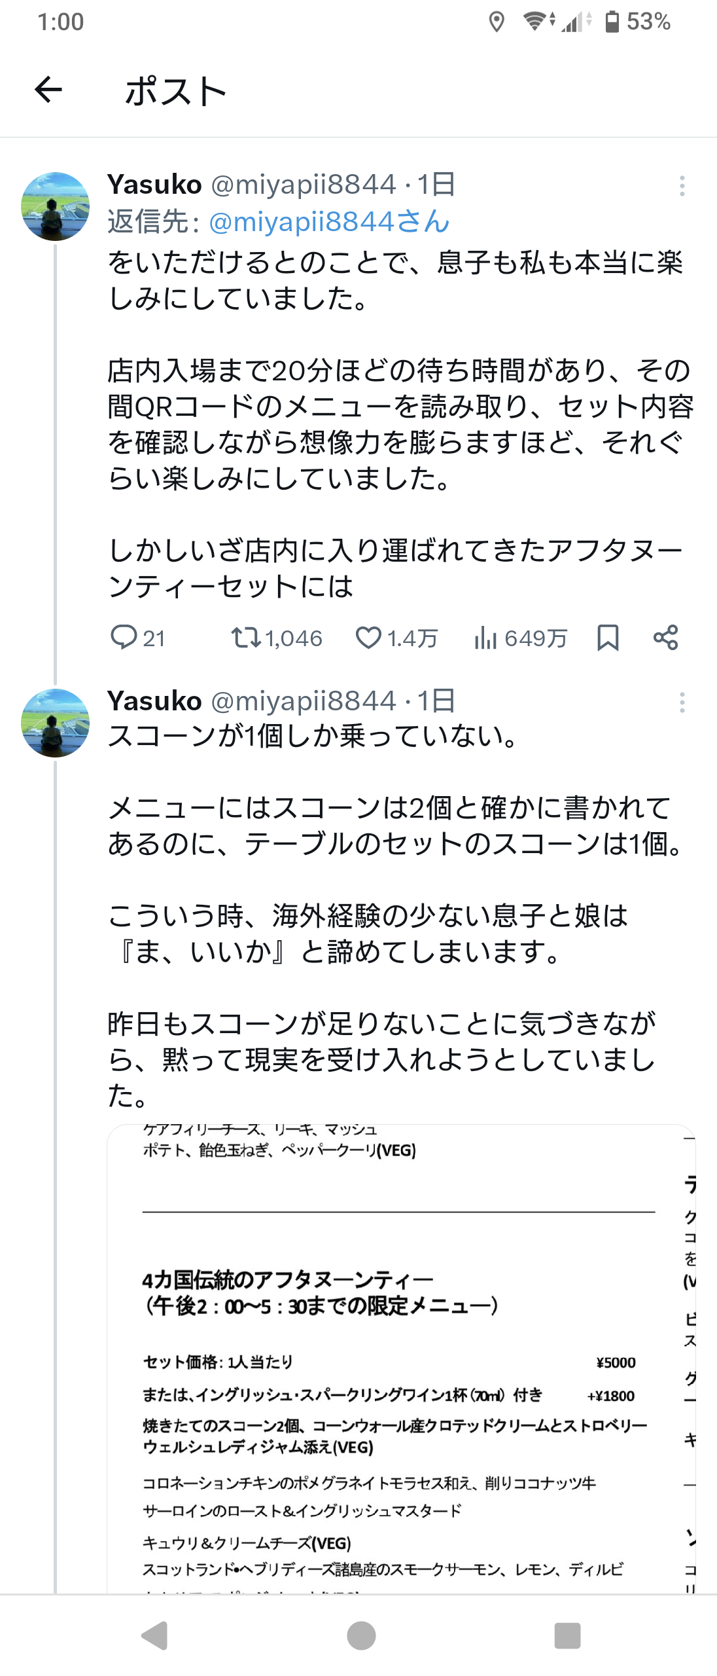Open Yasuko username on first post
The width and height of the screenshot is (717, 1676).
tap(154, 185)
